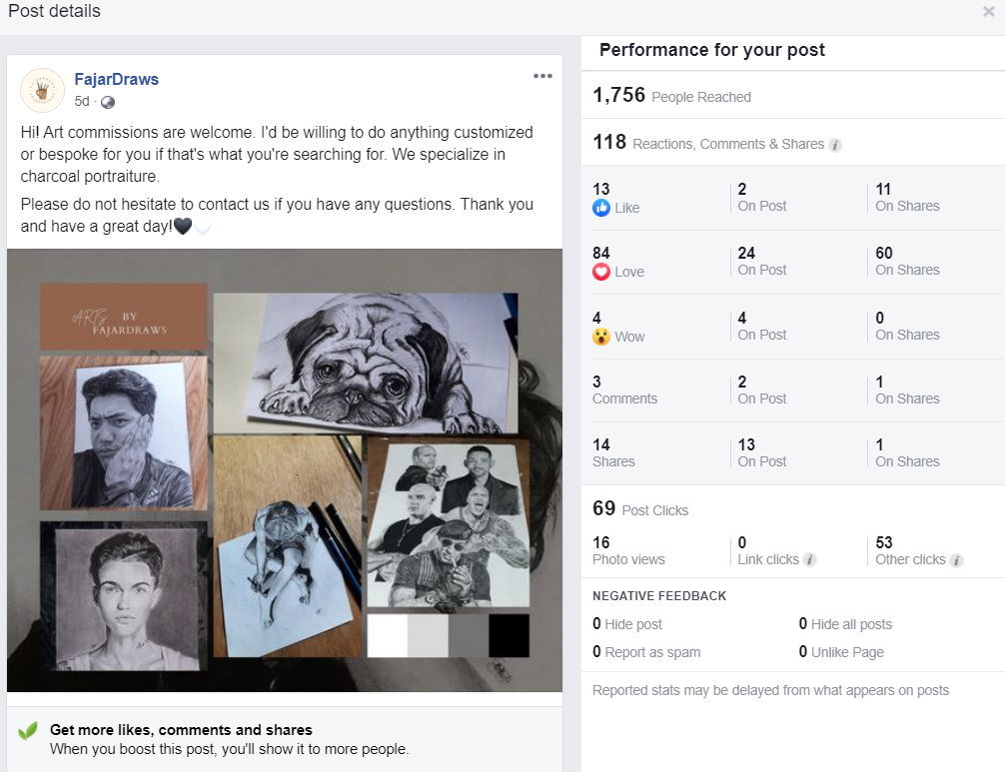
Task: Click the 5d post timestamp
Action: [x=81, y=101]
